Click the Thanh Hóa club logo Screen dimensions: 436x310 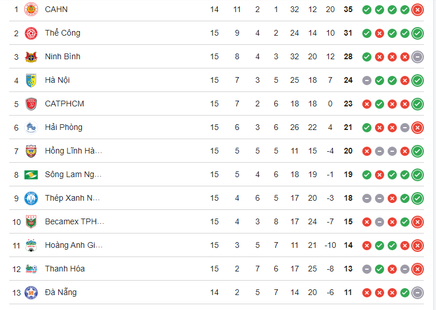[x=31, y=269]
